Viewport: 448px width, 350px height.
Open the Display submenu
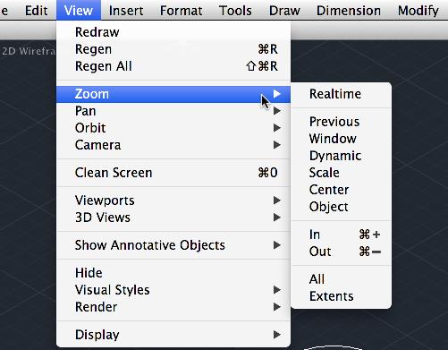(x=173, y=335)
